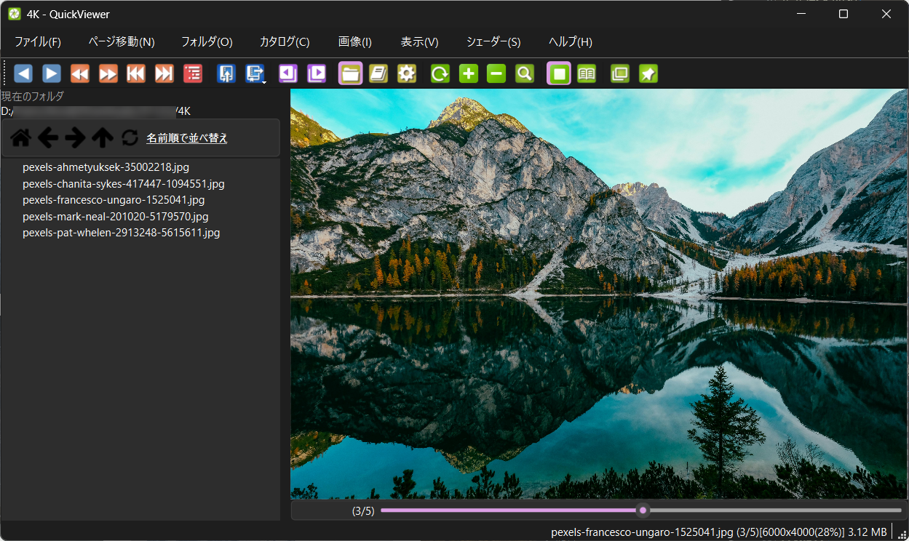Toggle the magnifying glass loupe tool
Viewport: 909px width, 541px height.
[525, 73]
